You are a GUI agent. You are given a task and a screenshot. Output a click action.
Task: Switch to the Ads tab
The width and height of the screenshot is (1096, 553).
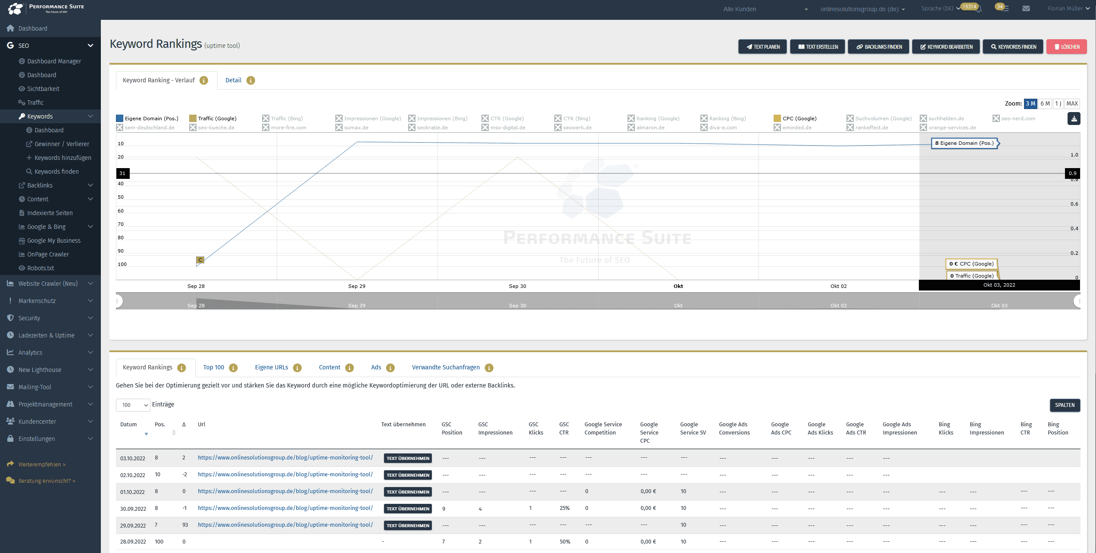[376, 368]
